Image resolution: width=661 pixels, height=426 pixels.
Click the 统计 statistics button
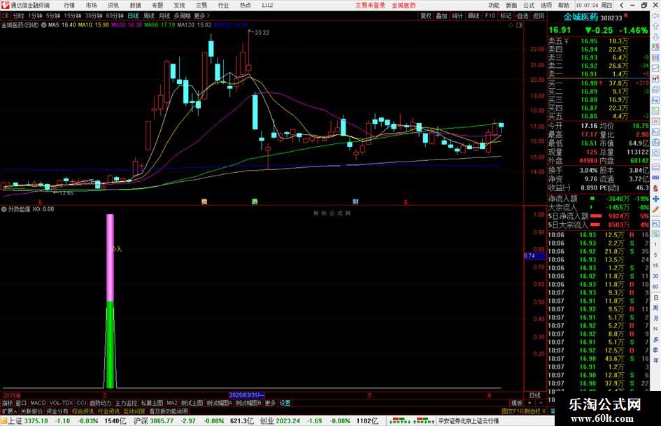[457, 16]
